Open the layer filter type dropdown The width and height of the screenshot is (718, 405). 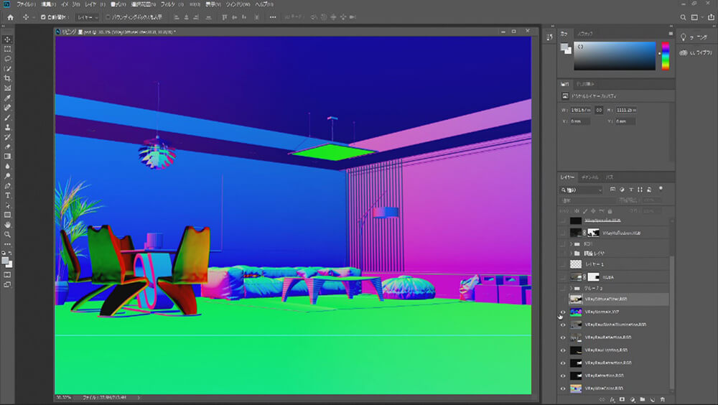coord(582,190)
